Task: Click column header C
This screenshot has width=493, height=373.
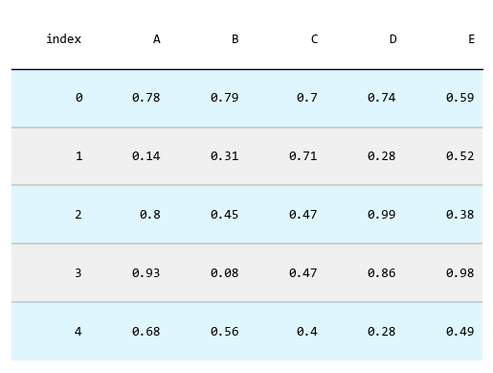Action: coord(314,39)
